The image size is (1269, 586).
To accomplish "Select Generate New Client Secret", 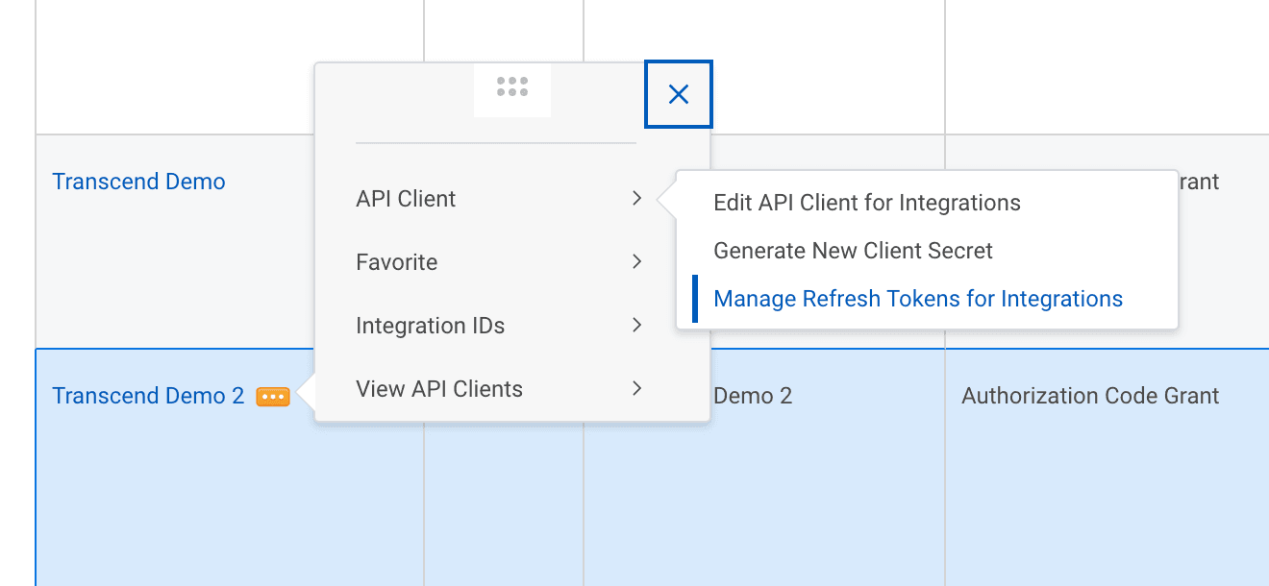I will click(853, 251).
